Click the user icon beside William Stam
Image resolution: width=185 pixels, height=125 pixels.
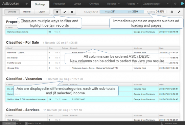(162, 123)
